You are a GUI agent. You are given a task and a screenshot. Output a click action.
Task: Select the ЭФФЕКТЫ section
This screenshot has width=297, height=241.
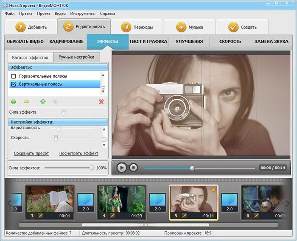(x=108, y=42)
